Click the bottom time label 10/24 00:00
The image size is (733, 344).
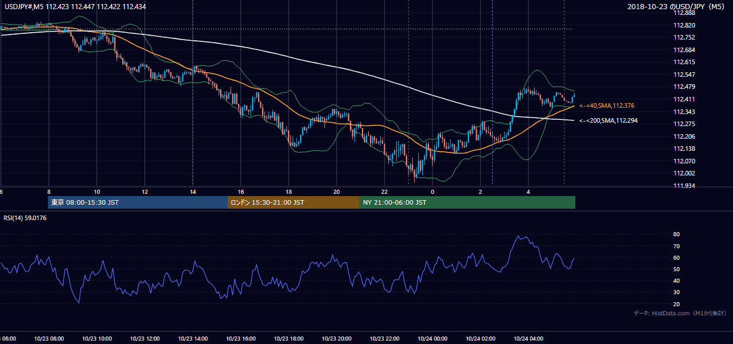click(432, 339)
